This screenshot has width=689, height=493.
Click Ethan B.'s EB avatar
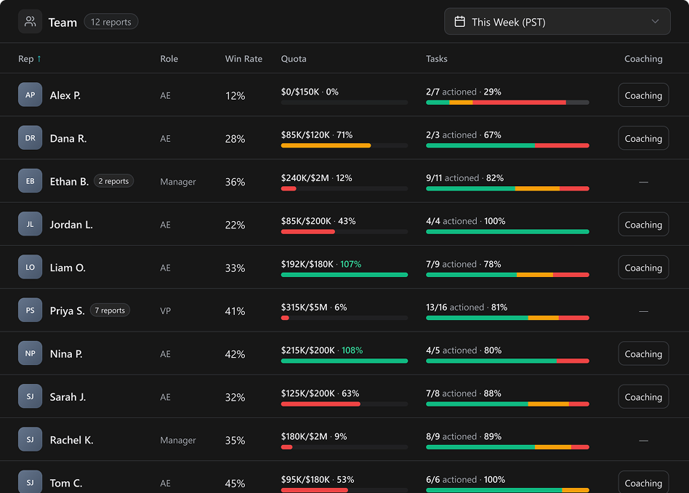tap(30, 181)
